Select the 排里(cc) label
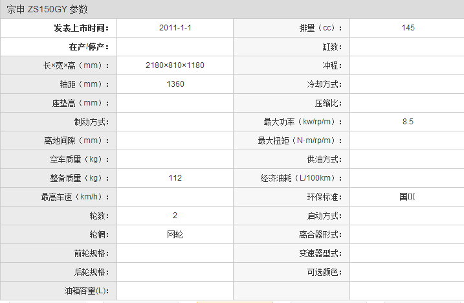464x303 pixels. point(320,28)
